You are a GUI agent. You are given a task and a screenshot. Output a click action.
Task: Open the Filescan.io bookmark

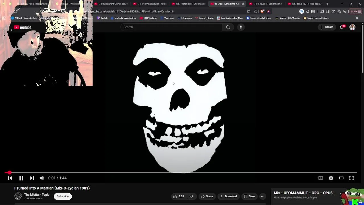click(x=184, y=18)
